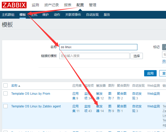Open Web监测 for Prom template
Image resolution: width=166 pixels, height=132 pixels.
click(154, 93)
